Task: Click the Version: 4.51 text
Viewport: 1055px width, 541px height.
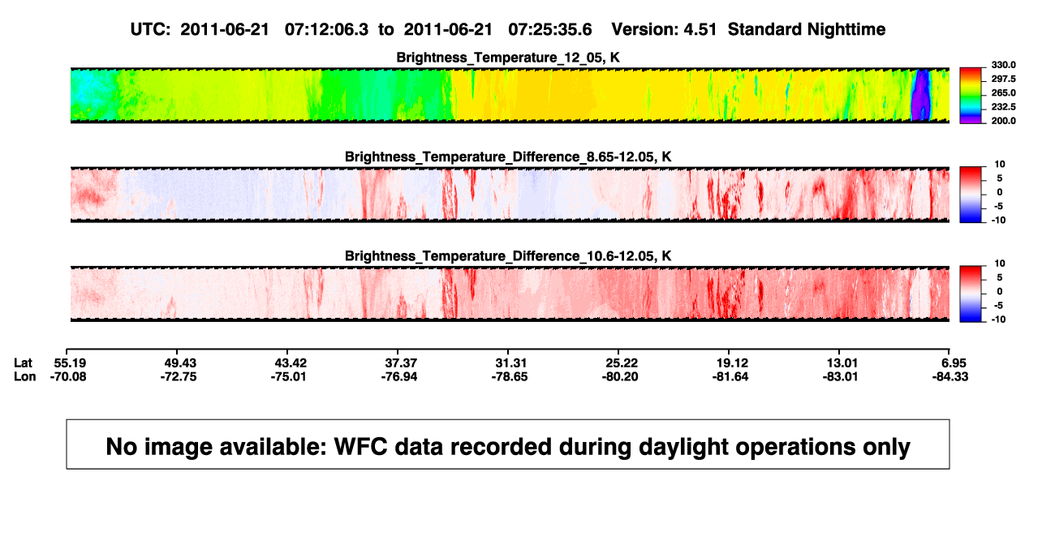Action: [666, 29]
